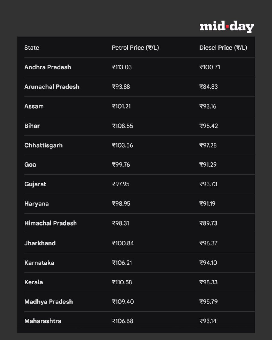Click Kerala petrol price ₹110.58
This screenshot has width=272, height=340.
(x=122, y=282)
